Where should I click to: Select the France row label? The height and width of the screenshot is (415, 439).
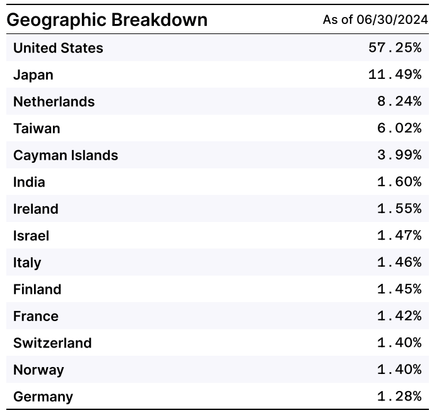tap(35, 316)
